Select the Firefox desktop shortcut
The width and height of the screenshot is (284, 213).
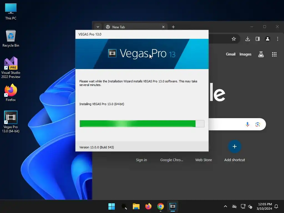[x=11, y=93]
